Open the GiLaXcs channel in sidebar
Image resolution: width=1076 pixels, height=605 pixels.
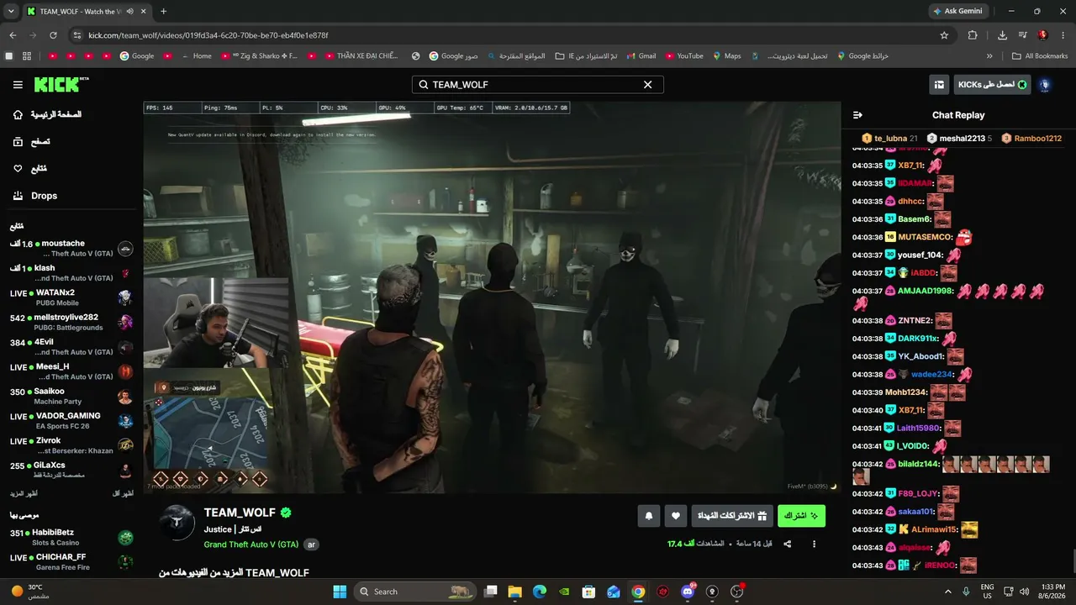[x=71, y=470]
